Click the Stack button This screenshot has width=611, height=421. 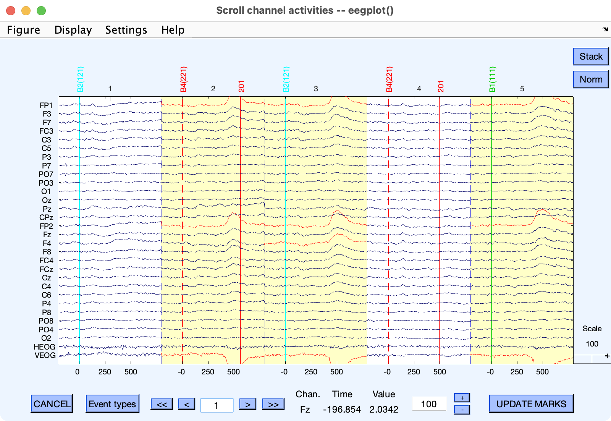(x=590, y=57)
